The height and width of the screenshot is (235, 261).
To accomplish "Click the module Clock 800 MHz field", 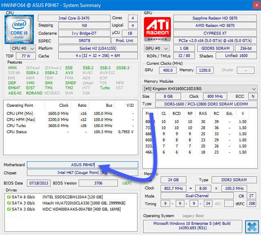I will (215, 97).
